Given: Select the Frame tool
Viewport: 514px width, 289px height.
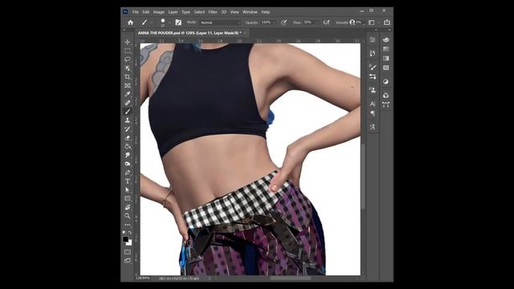Looking at the screenshot, I should tap(128, 86).
